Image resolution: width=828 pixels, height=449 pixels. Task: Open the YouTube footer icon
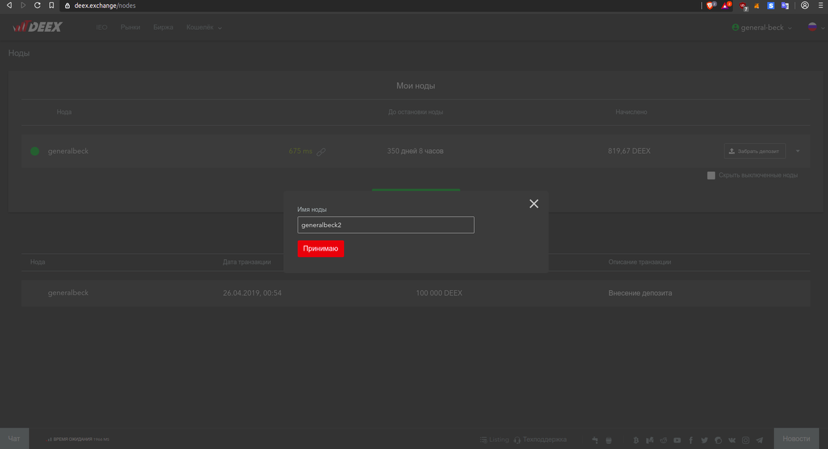(x=677, y=440)
